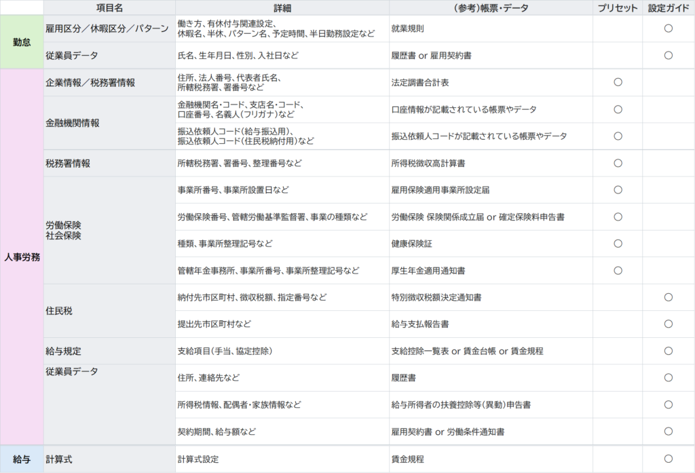Select the preset circle for 所得税徴収高計算書
695x473 pixels.
pyautogui.click(x=618, y=163)
